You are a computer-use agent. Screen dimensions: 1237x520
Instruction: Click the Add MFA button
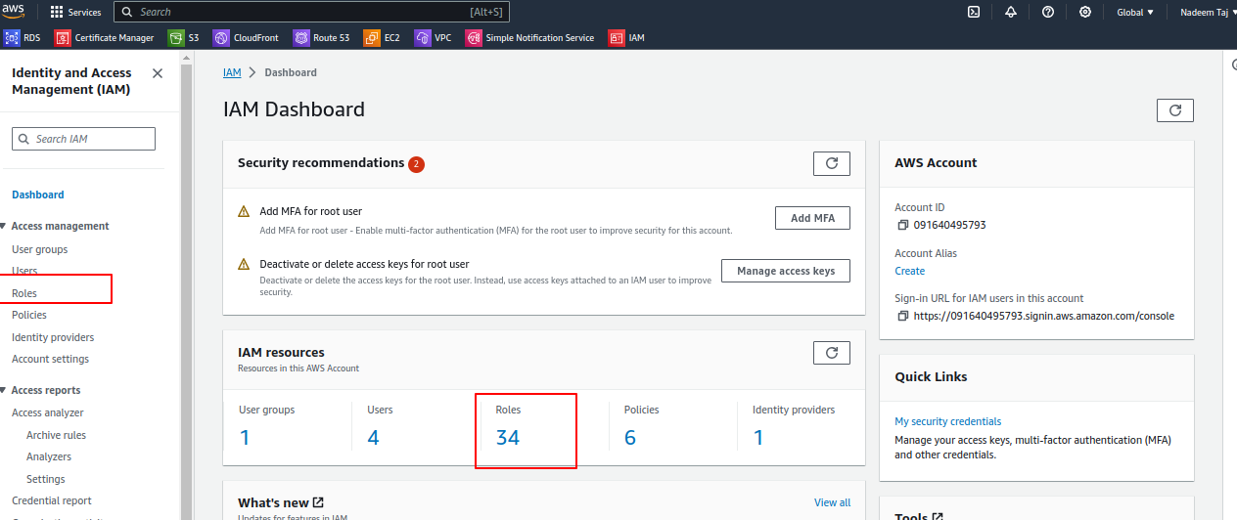tap(812, 218)
